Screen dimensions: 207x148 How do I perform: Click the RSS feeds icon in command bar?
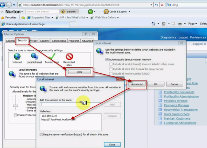tap(164, 24)
